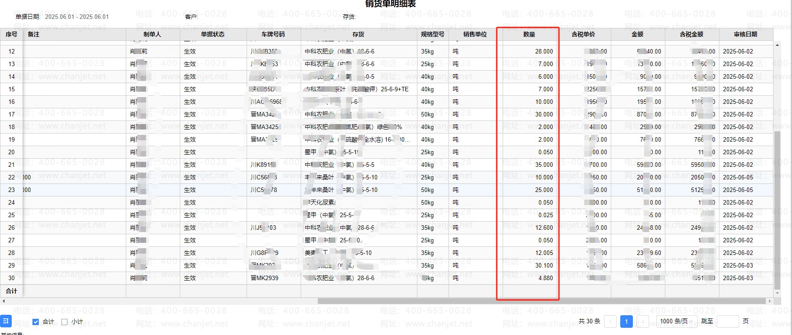Click the horizontal scrollbar thumb
Screen dimensions: 792x335
coord(541,301)
